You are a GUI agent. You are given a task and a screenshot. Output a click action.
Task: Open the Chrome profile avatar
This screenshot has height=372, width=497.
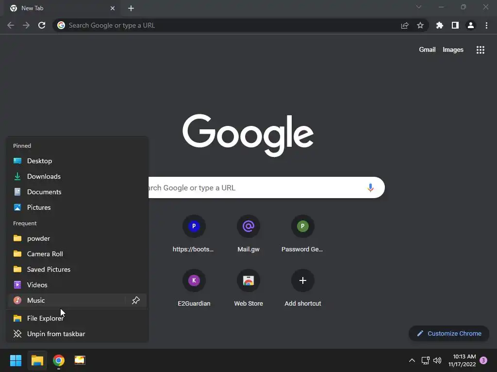point(471,25)
